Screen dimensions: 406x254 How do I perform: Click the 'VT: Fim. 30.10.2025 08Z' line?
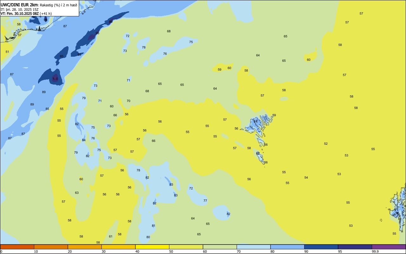pos(20,14)
